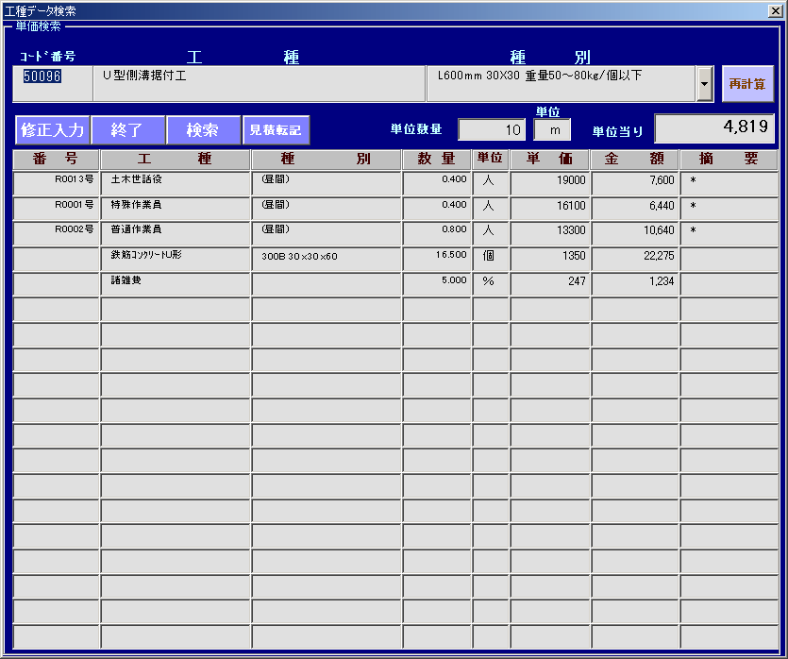788x659 pixels.
Task: Click the 単位数量 field showing 10
Action: click(492, 129)
